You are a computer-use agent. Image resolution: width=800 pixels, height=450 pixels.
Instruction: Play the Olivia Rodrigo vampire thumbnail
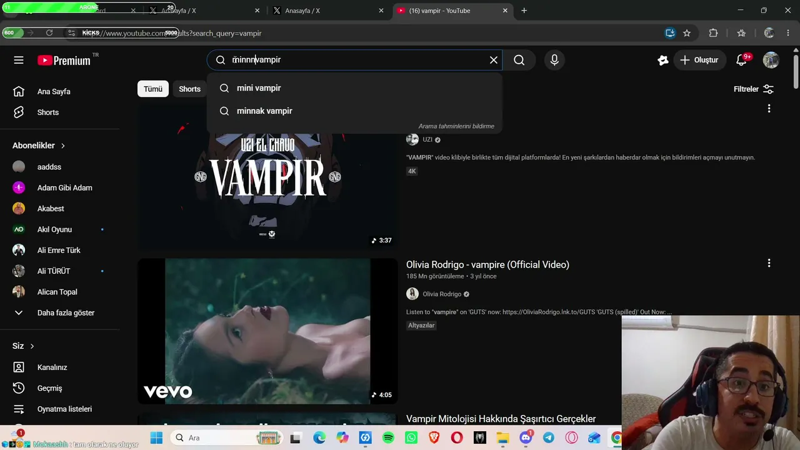point(267,331)
